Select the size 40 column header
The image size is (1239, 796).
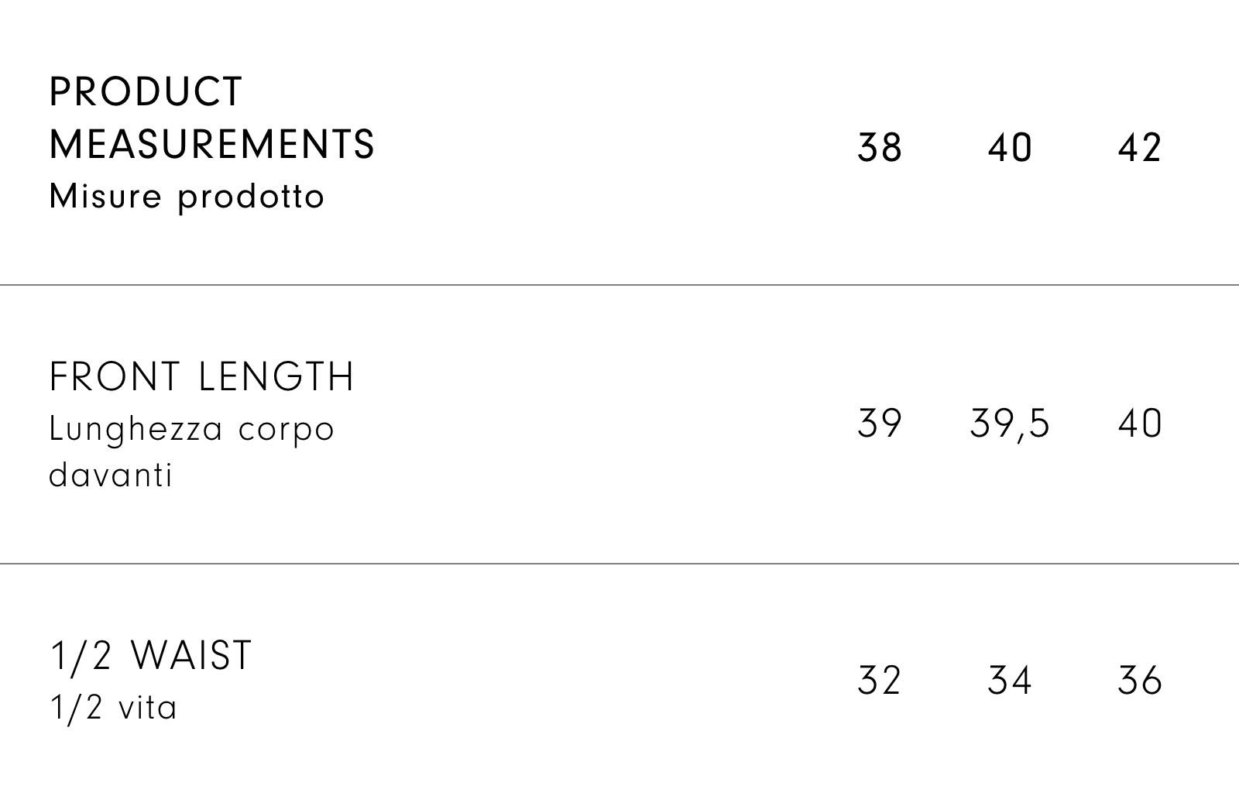tap(1010, 148)
